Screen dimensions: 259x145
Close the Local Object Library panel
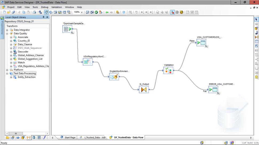[x=47, y=17]
